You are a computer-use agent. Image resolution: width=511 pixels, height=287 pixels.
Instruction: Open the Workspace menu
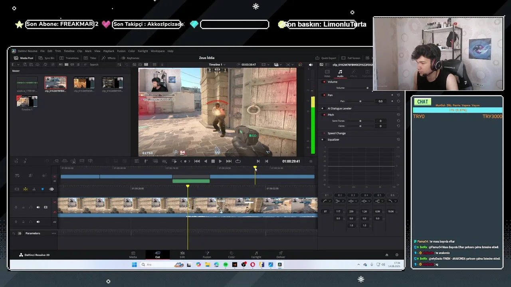(x=157, y=51)
